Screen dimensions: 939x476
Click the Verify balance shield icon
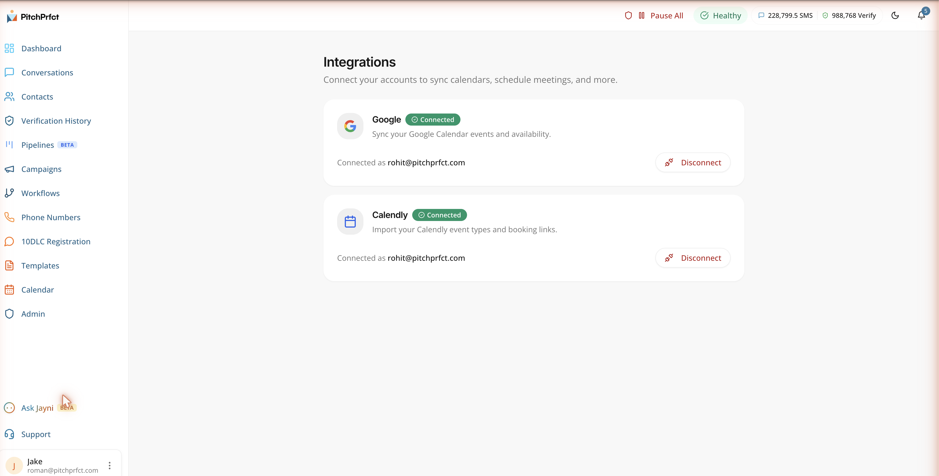click(825, 15)
